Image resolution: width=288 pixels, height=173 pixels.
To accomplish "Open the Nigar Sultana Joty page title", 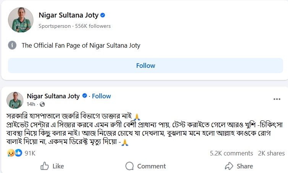I will tap(68, 15).
